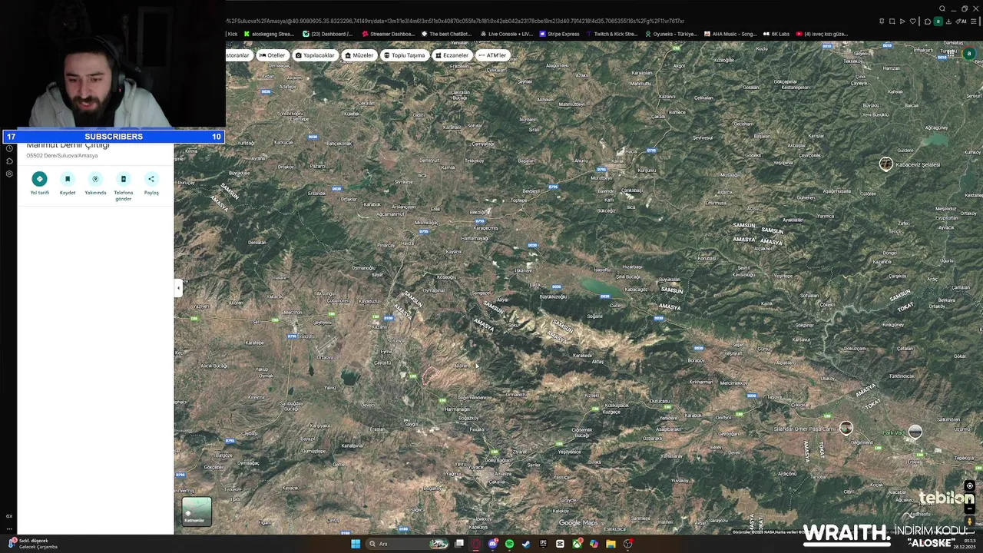Image resolution: width=983 pixels, height=553 pixels.
Task: Switch to Opera GX in taskbar
Action: [x=476, y=544]
